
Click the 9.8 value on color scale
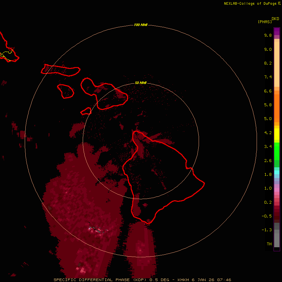click(268, 35)
